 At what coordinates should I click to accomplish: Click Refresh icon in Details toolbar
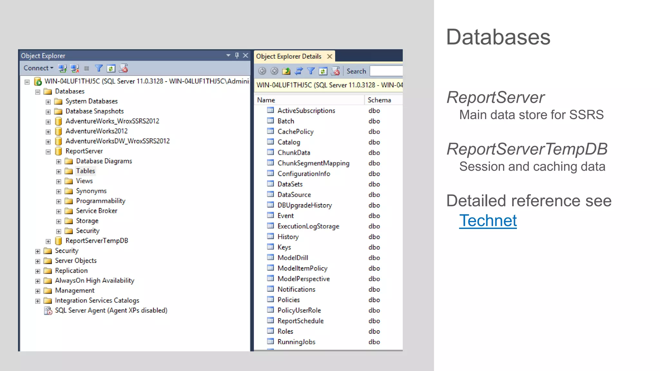(323, 71)
